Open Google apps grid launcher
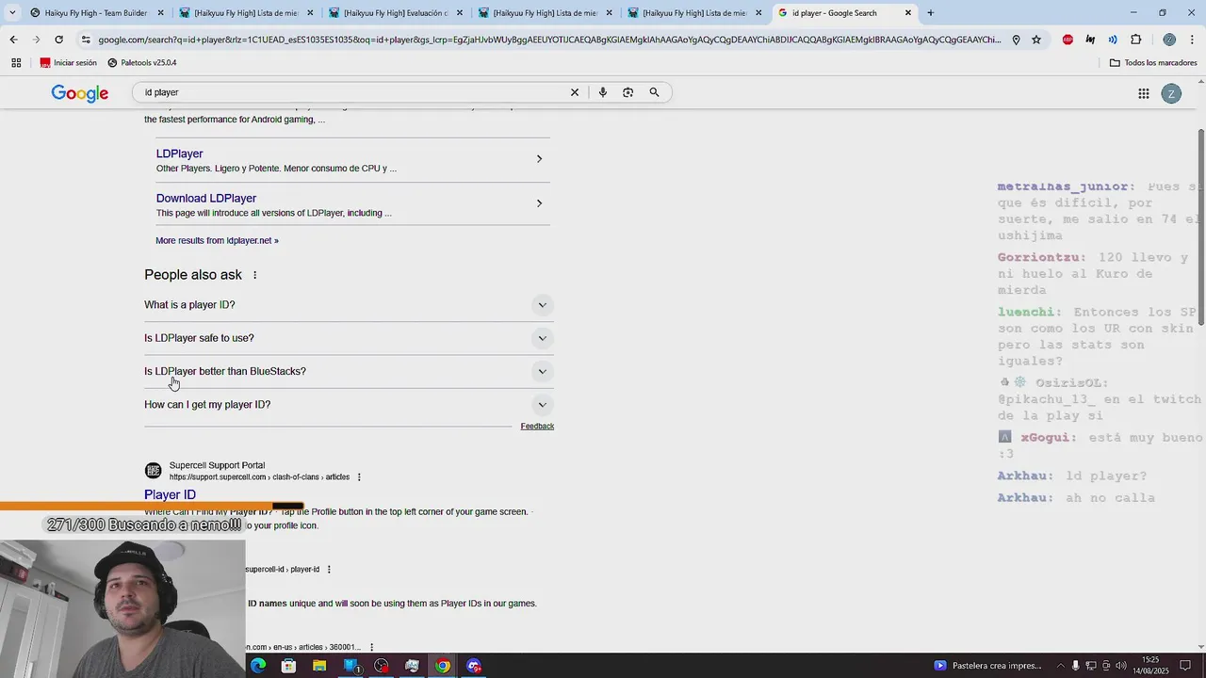 1143,93
